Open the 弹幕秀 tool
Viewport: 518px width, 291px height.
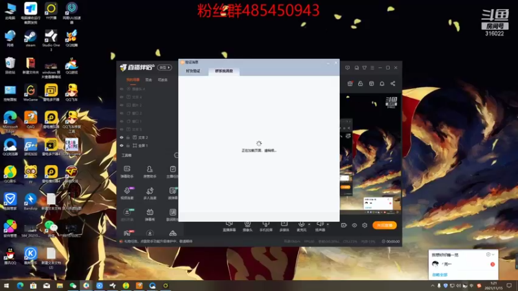click(x=150, y=215)
